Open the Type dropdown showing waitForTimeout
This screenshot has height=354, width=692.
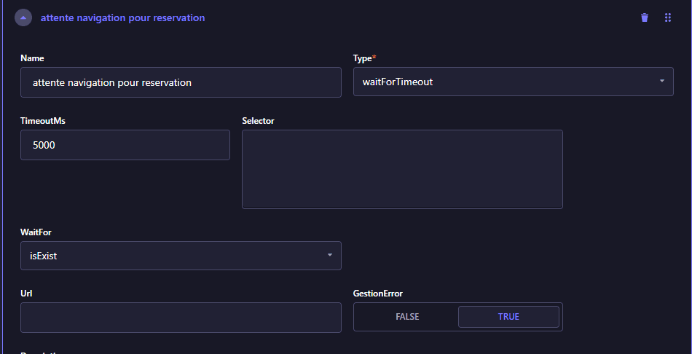[x=503, y=82]
